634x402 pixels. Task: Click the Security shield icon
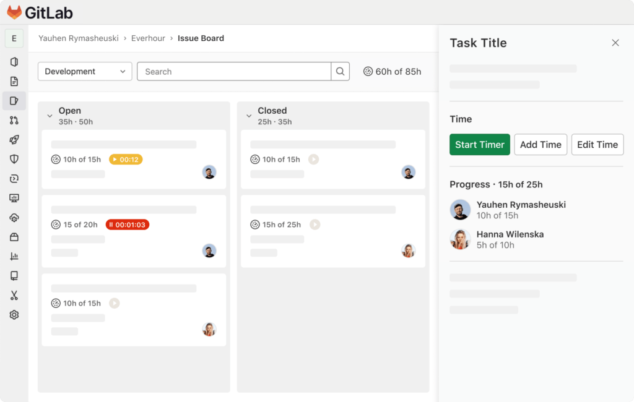[14, 159]
